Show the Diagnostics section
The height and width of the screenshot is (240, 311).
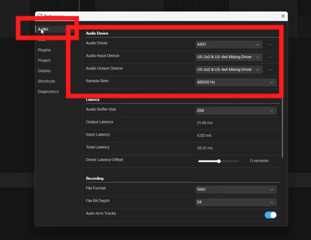[48, 91]
